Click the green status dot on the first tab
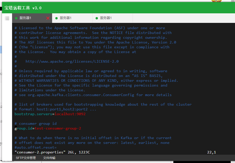Image resolution: width=235 pixels, height=163 pixels. point(16,18)
